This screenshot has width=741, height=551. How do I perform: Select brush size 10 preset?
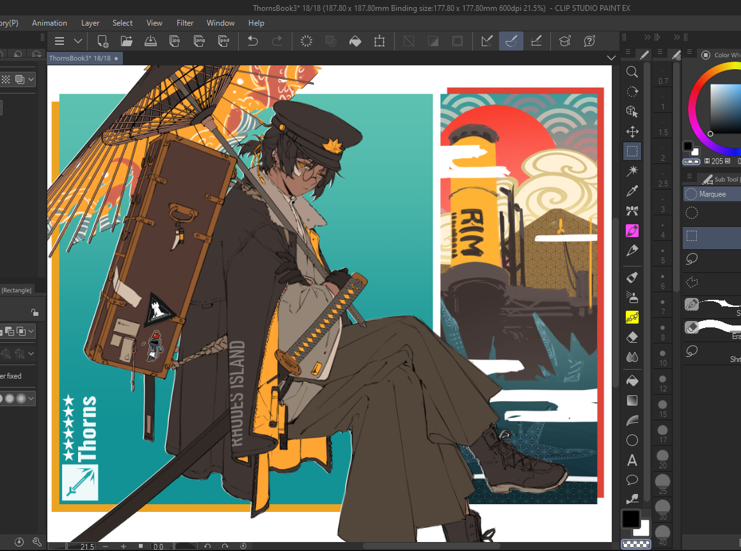(662, 358)
